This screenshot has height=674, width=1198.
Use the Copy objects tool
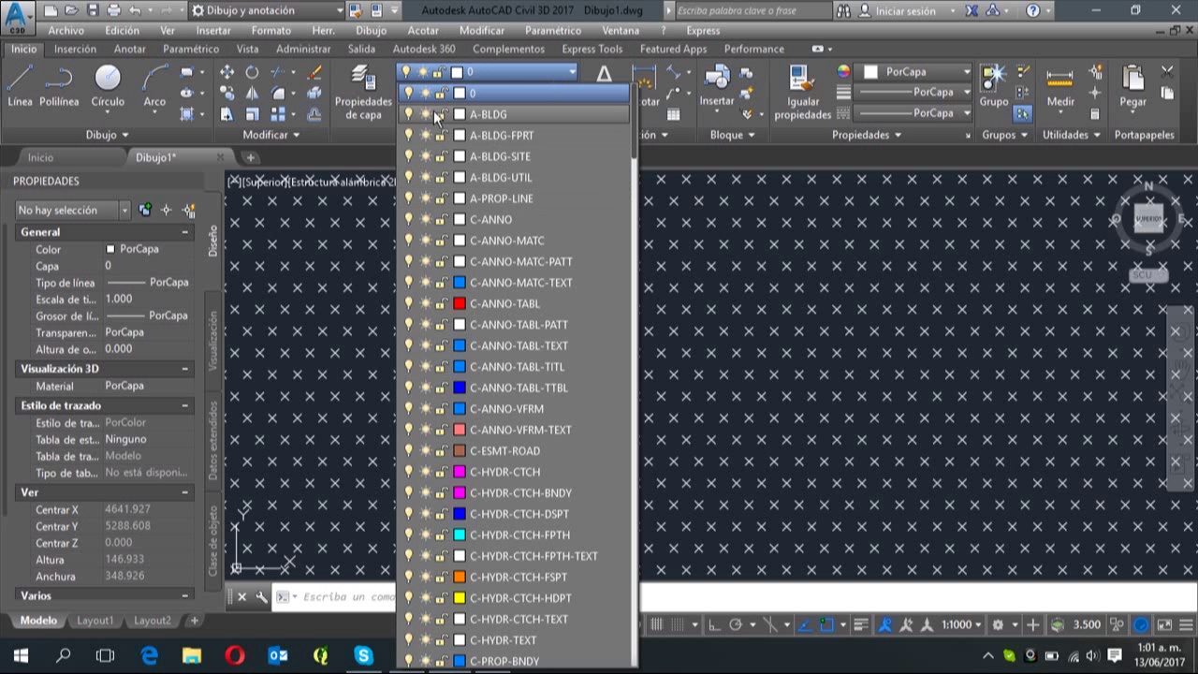[227, 93]
